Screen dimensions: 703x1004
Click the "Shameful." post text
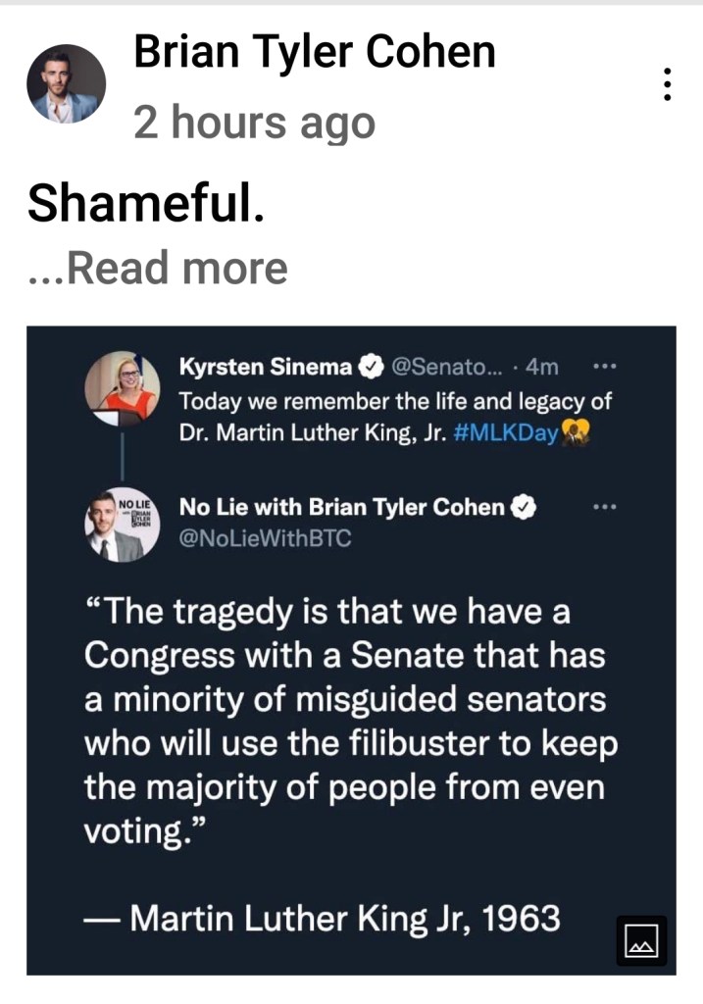click(146, 203)
